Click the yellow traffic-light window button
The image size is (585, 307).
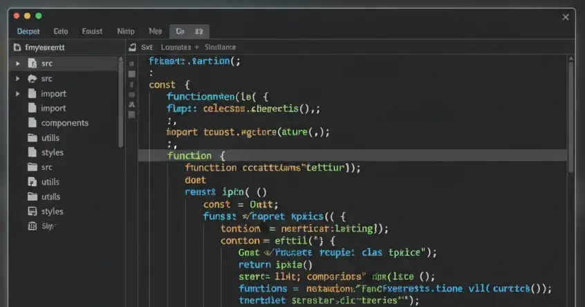click(x=27, y=16)
